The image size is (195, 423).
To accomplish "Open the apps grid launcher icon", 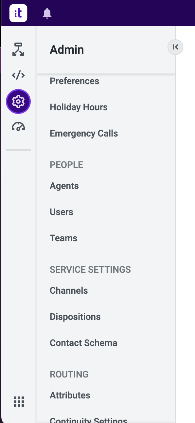I will pos(19,401).
